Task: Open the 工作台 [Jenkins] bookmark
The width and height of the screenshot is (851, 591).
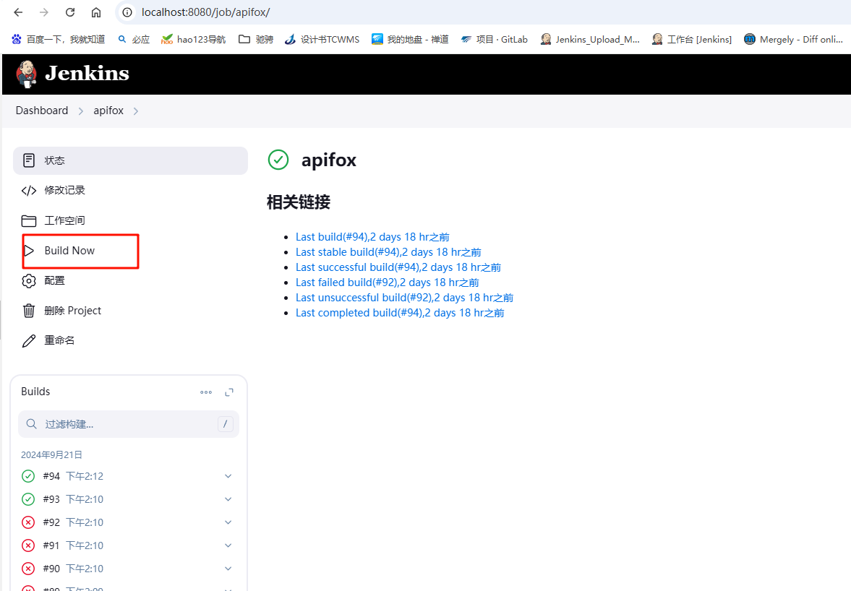Action: pyautogui.click(x=691, y=39)
